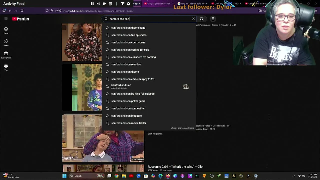Viewport: 320px width, 180px height.
Task: Open the You section in sidebar
Action: coord(6,67)
